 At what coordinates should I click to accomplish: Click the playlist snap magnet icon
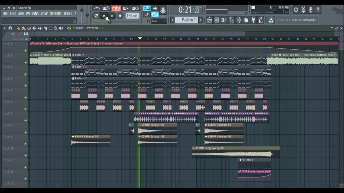(10, 28)
